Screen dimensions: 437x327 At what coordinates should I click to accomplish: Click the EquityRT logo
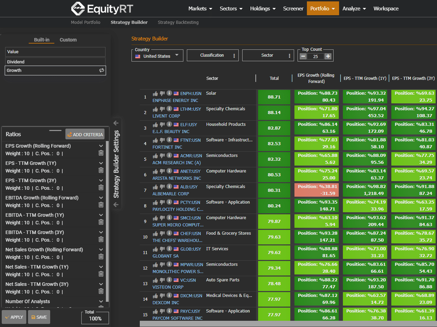pos(102,9)
